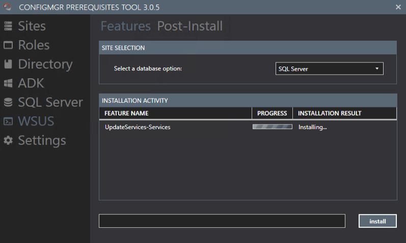406x243 pixels.
Task: Click the Installation Result column header
Action: coord(329,113)
